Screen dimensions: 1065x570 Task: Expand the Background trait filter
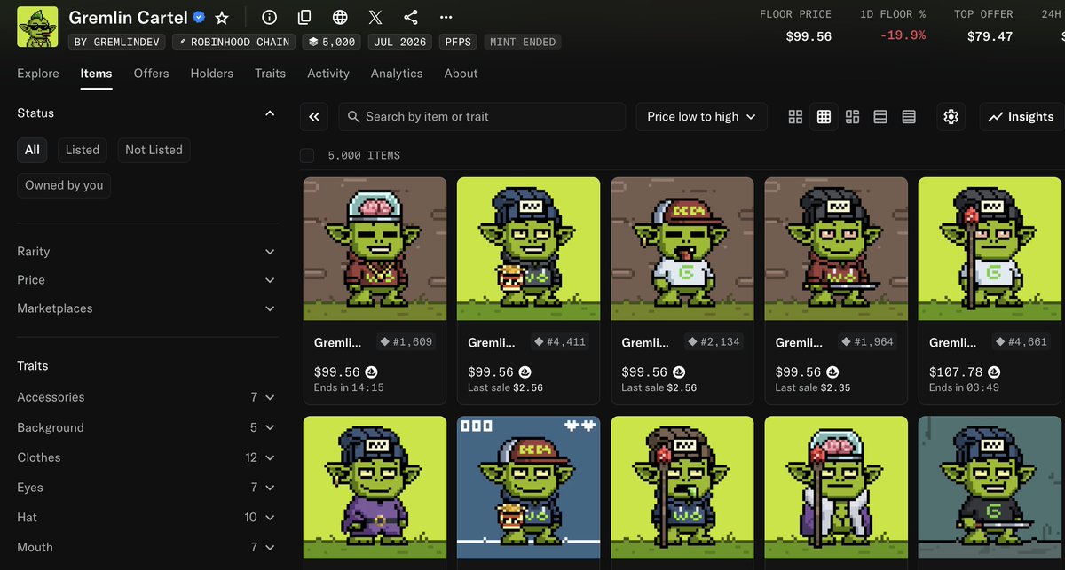point(146,427)
